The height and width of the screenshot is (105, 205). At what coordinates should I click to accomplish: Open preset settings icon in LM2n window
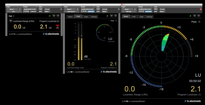click(x=86, y=11)
